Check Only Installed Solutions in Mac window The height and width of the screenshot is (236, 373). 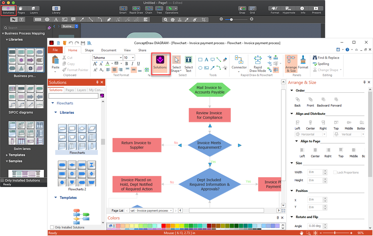pos(3,180)
